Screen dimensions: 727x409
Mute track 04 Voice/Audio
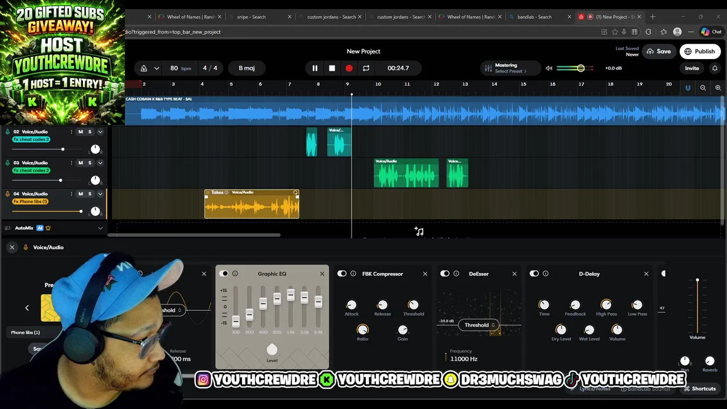coord(81,194)
